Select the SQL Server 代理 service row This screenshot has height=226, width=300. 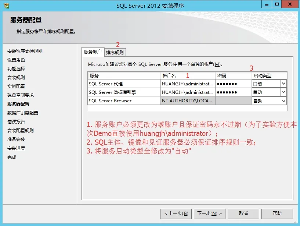click(124, 84)
